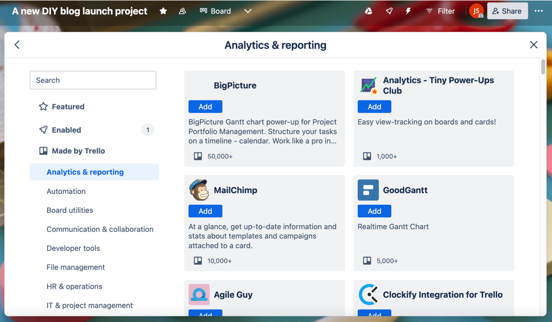Click board icon next to 10,000+
The height and width of the screenshot is (322, 552).
pos(198,261)
